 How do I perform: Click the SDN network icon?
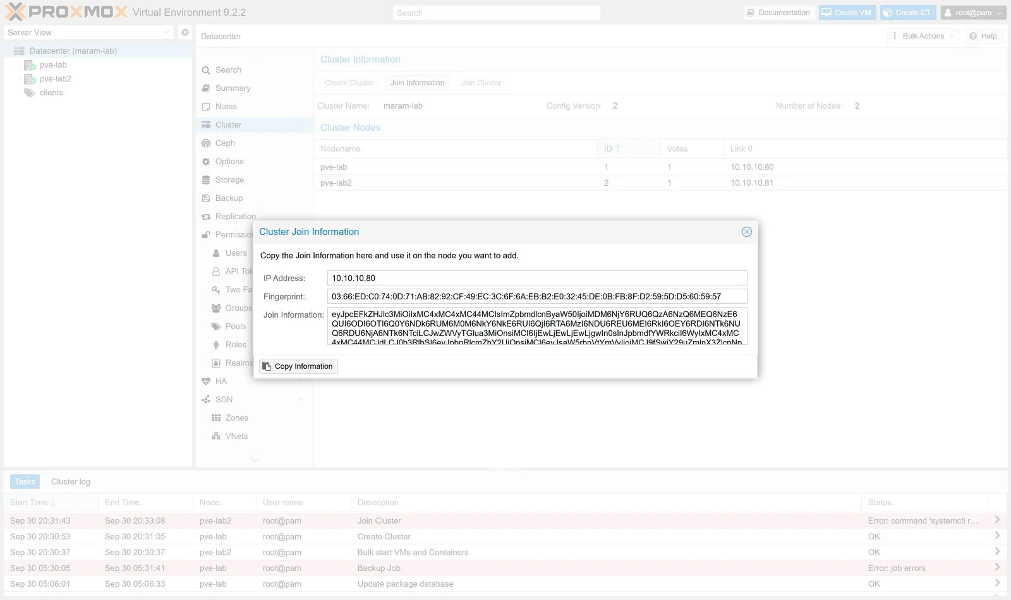[206, 400]
